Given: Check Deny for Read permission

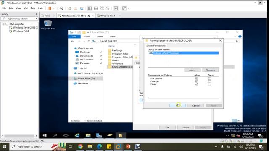Looking at the screenshot, I should point(210,84).
